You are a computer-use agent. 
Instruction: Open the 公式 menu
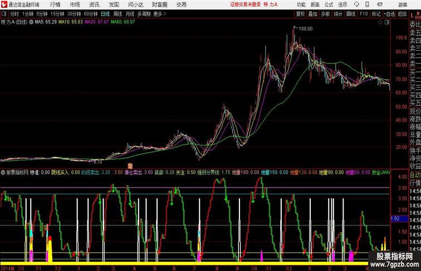coord(329,4)
